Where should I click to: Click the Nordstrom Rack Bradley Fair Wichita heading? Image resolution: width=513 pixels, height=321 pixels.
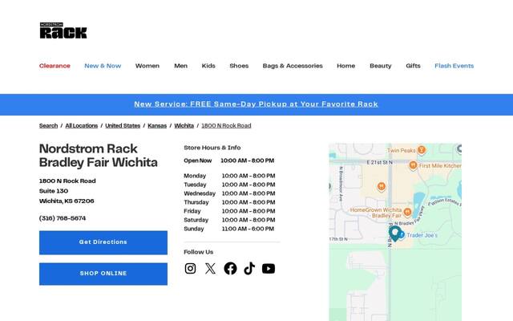[99, 156]
